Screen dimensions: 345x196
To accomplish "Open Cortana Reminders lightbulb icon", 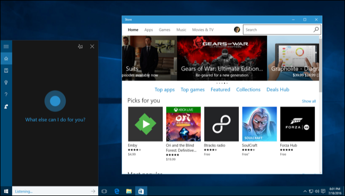I will (x=6, y=82).
